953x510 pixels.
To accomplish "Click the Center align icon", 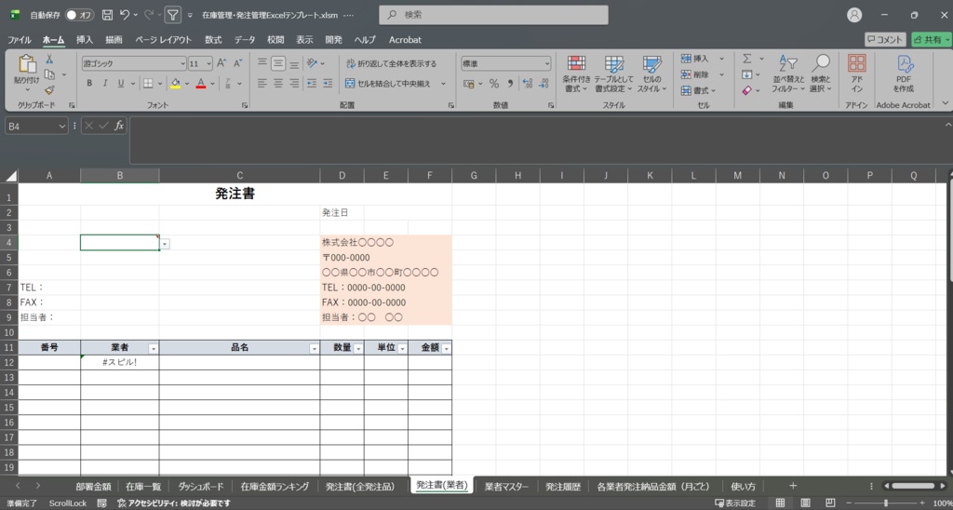I will point(278,83).
